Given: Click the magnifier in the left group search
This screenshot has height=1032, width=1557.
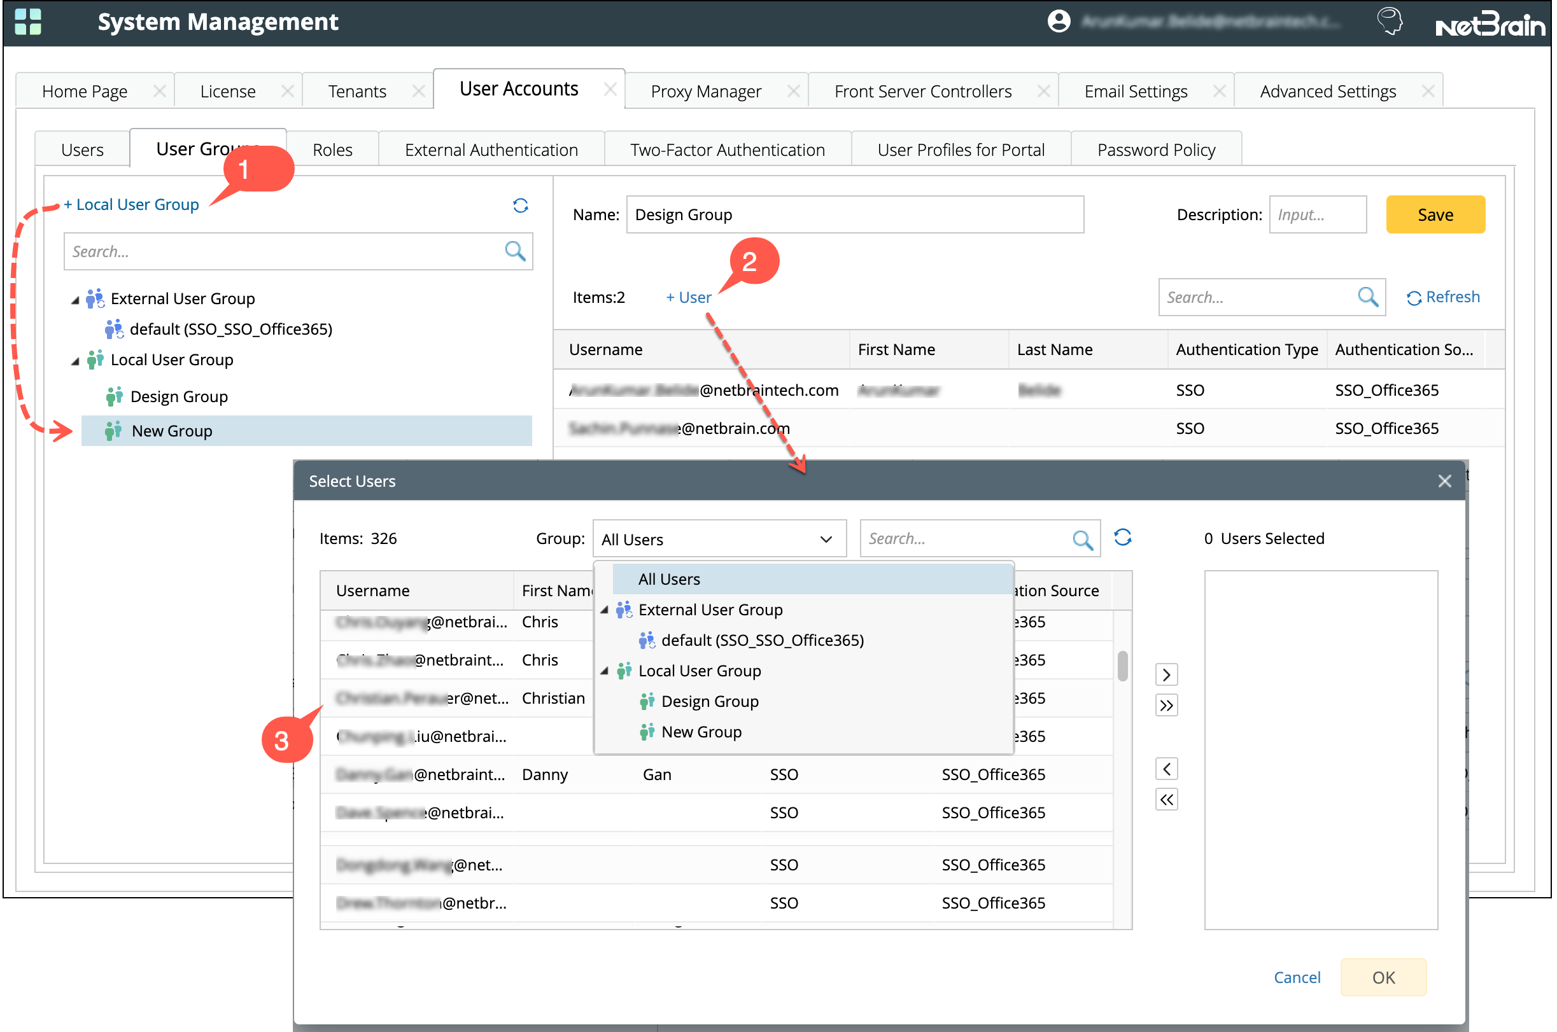Looking at the screenshot, I should tap(515, 251).
